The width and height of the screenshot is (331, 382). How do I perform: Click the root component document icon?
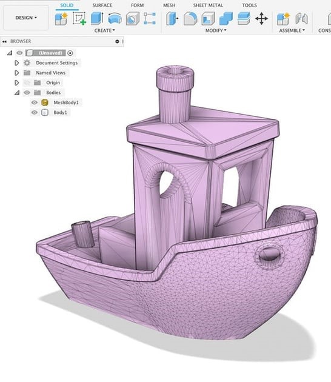[x=30, y=53]
